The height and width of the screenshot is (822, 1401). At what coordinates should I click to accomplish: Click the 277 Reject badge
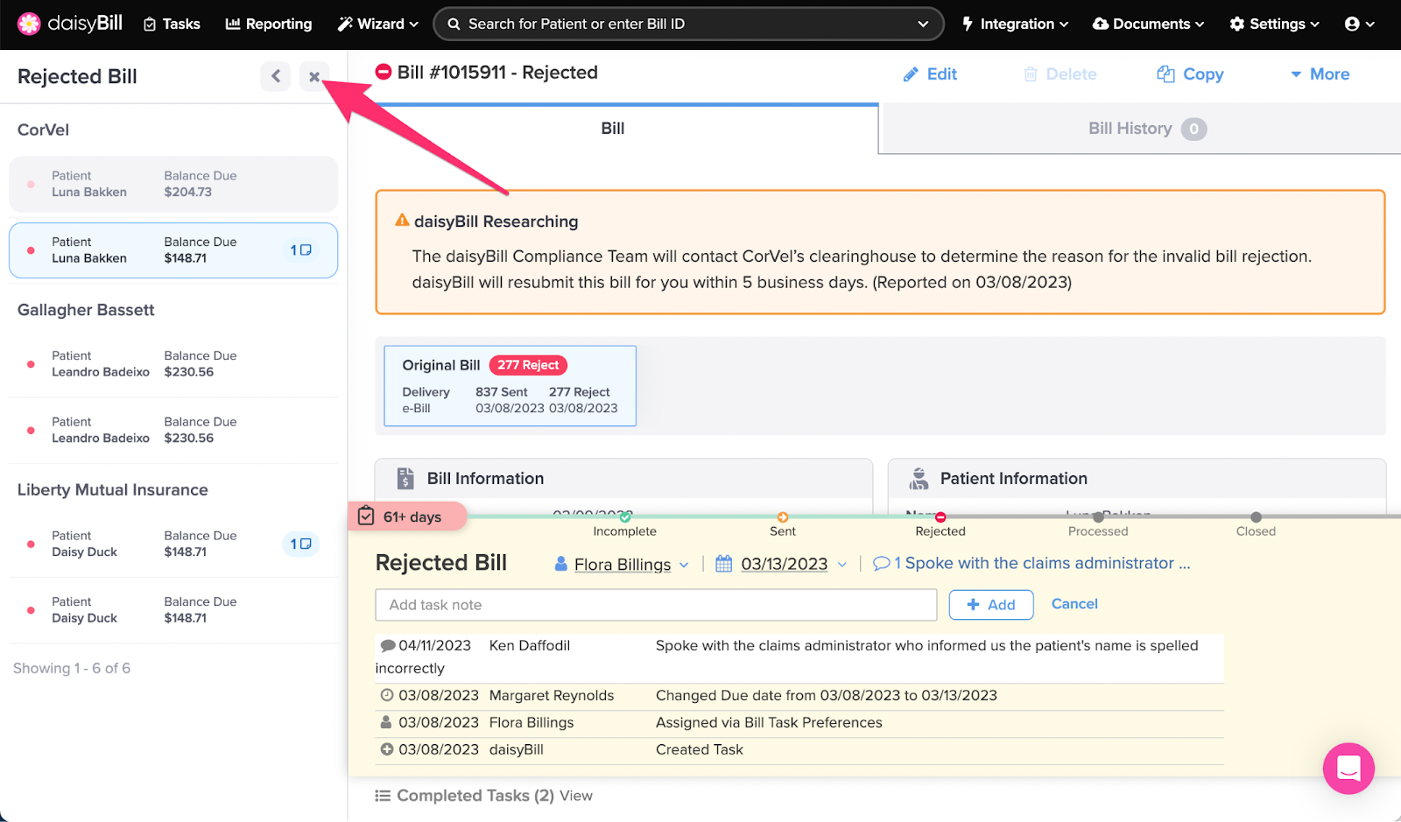point(528,365)
